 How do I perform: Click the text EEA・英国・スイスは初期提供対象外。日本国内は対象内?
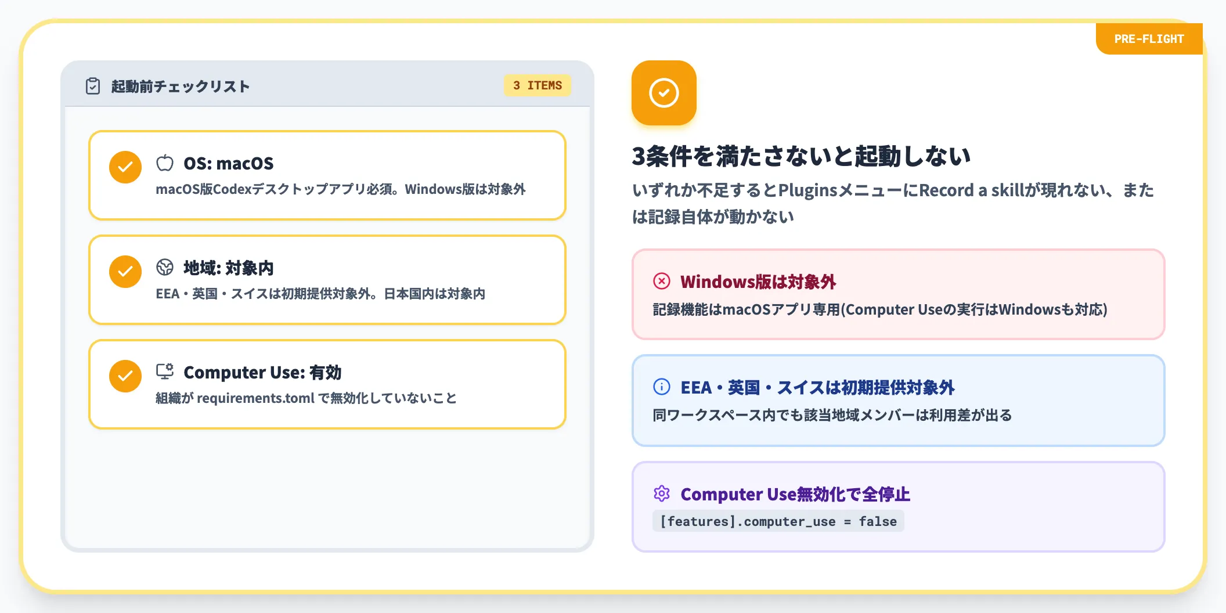click(320, 294)
